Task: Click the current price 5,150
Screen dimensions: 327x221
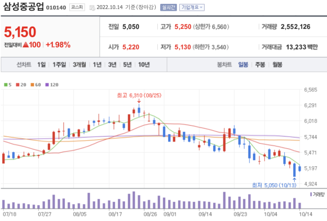Action: point(20,32)
